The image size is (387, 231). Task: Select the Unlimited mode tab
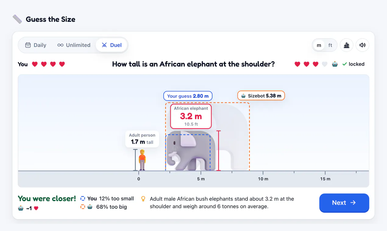tap(74, 45)
